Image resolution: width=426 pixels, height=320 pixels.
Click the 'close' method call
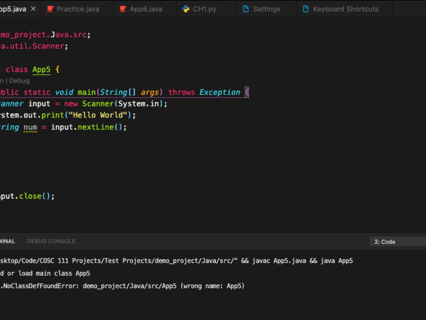pos(30,196)
